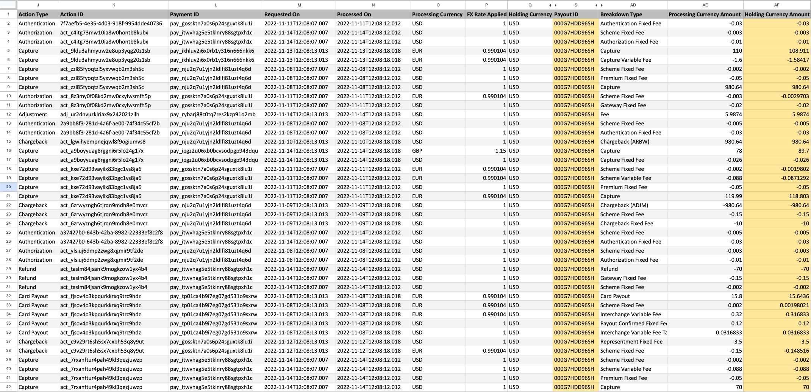The image size is (811, 392).
Task: Select the Requested On header cell
Action: click(299, 14)
